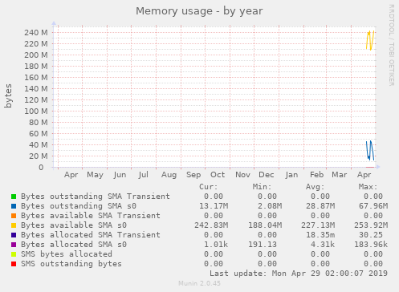Select legend label 'Bytes available SMA s0'
399x292 pixels.
(x=74, y=225)
